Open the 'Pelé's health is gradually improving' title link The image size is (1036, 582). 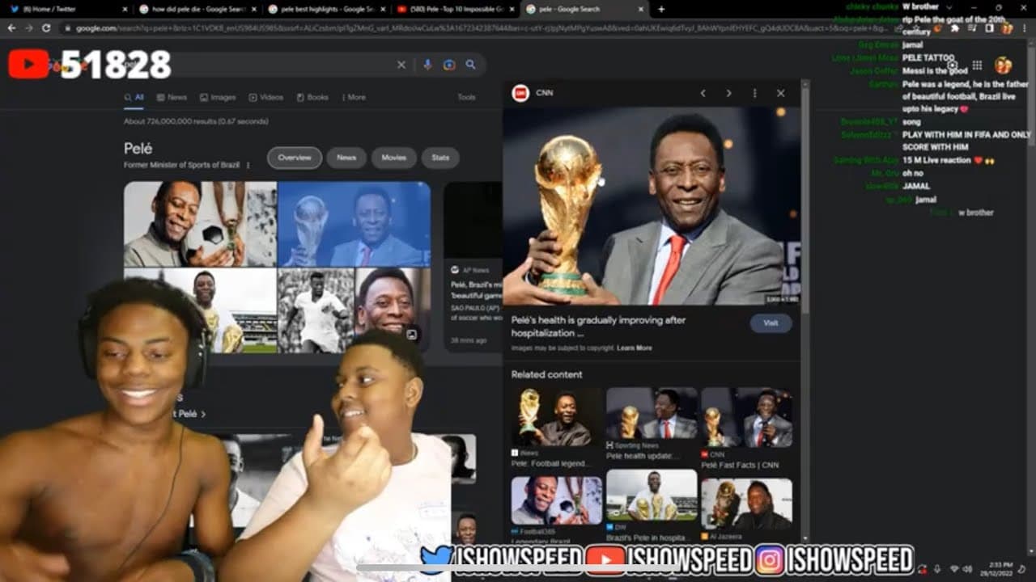[598, 327]
